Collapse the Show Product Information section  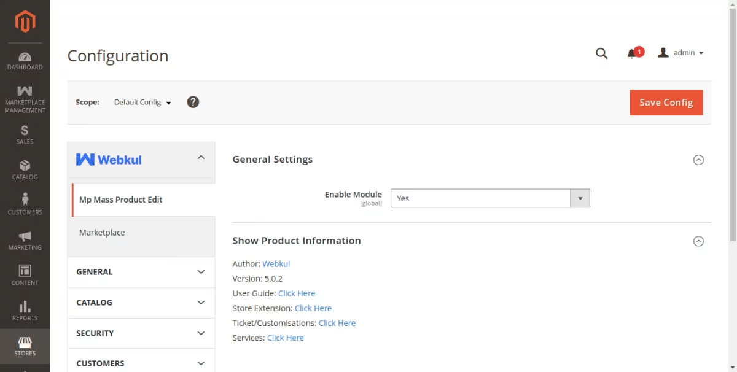(x=698, y=241)
